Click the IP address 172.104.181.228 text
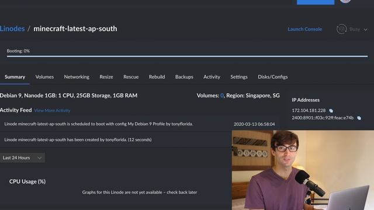The image size is (374, 210). [309, 110]
